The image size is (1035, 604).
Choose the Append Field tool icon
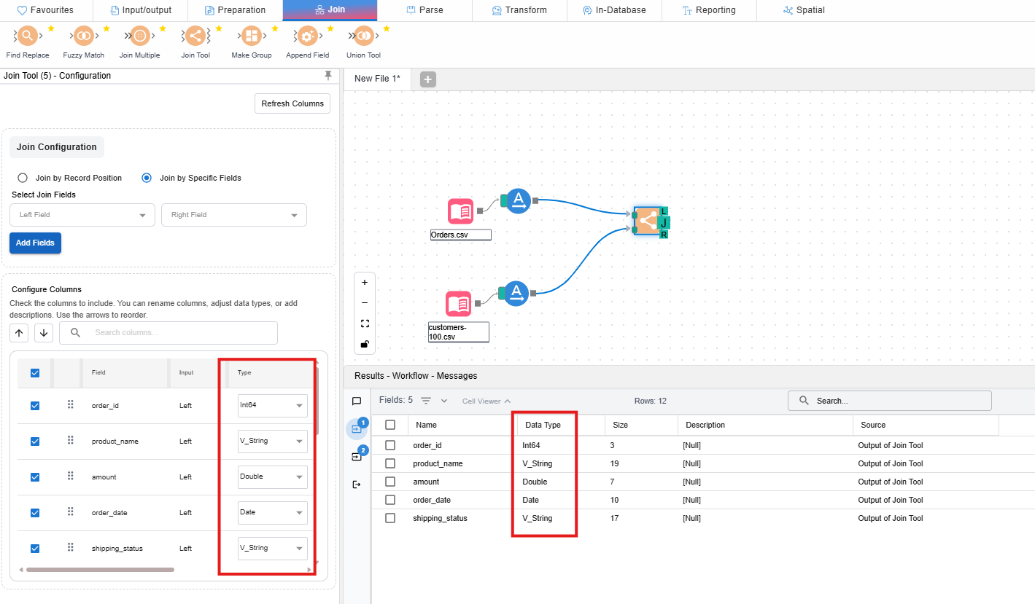307,36
